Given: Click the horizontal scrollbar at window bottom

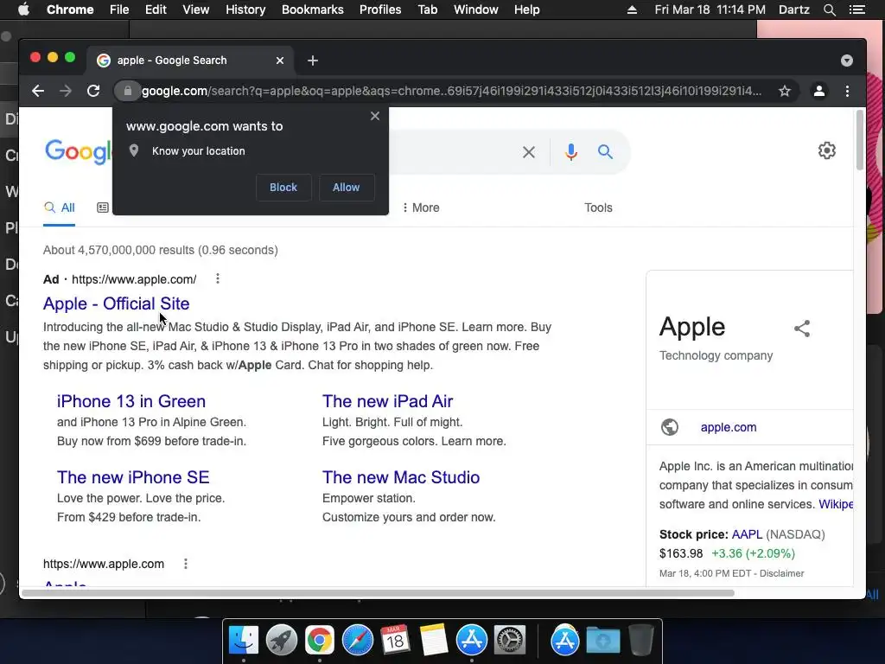Looking at the screenshot, I should tap(379, 593).
